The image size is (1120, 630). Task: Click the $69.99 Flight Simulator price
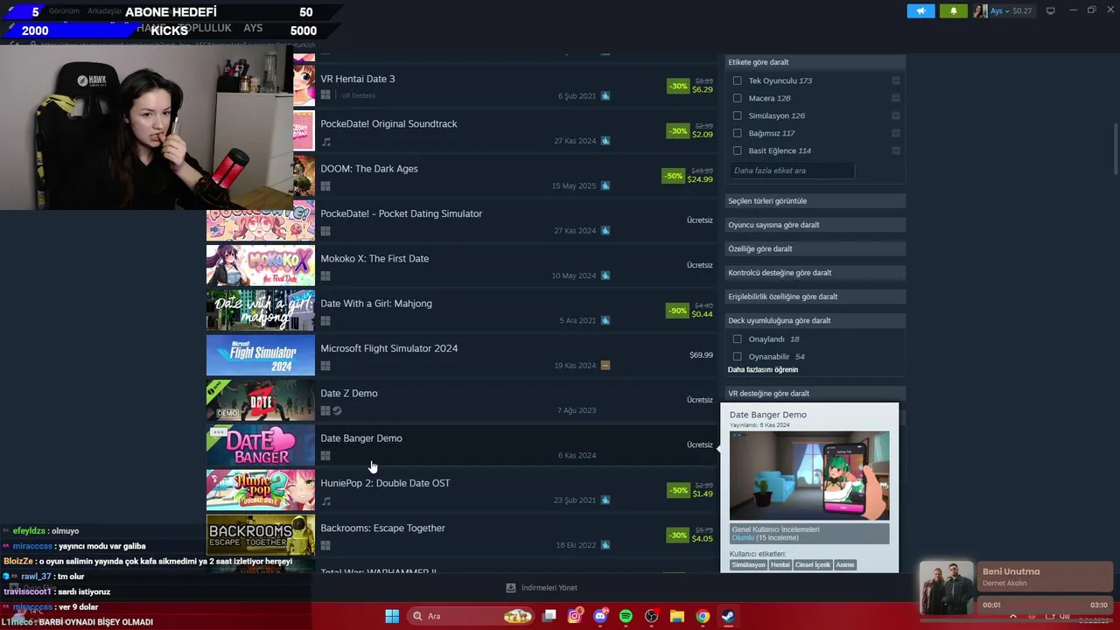(701, 355)
